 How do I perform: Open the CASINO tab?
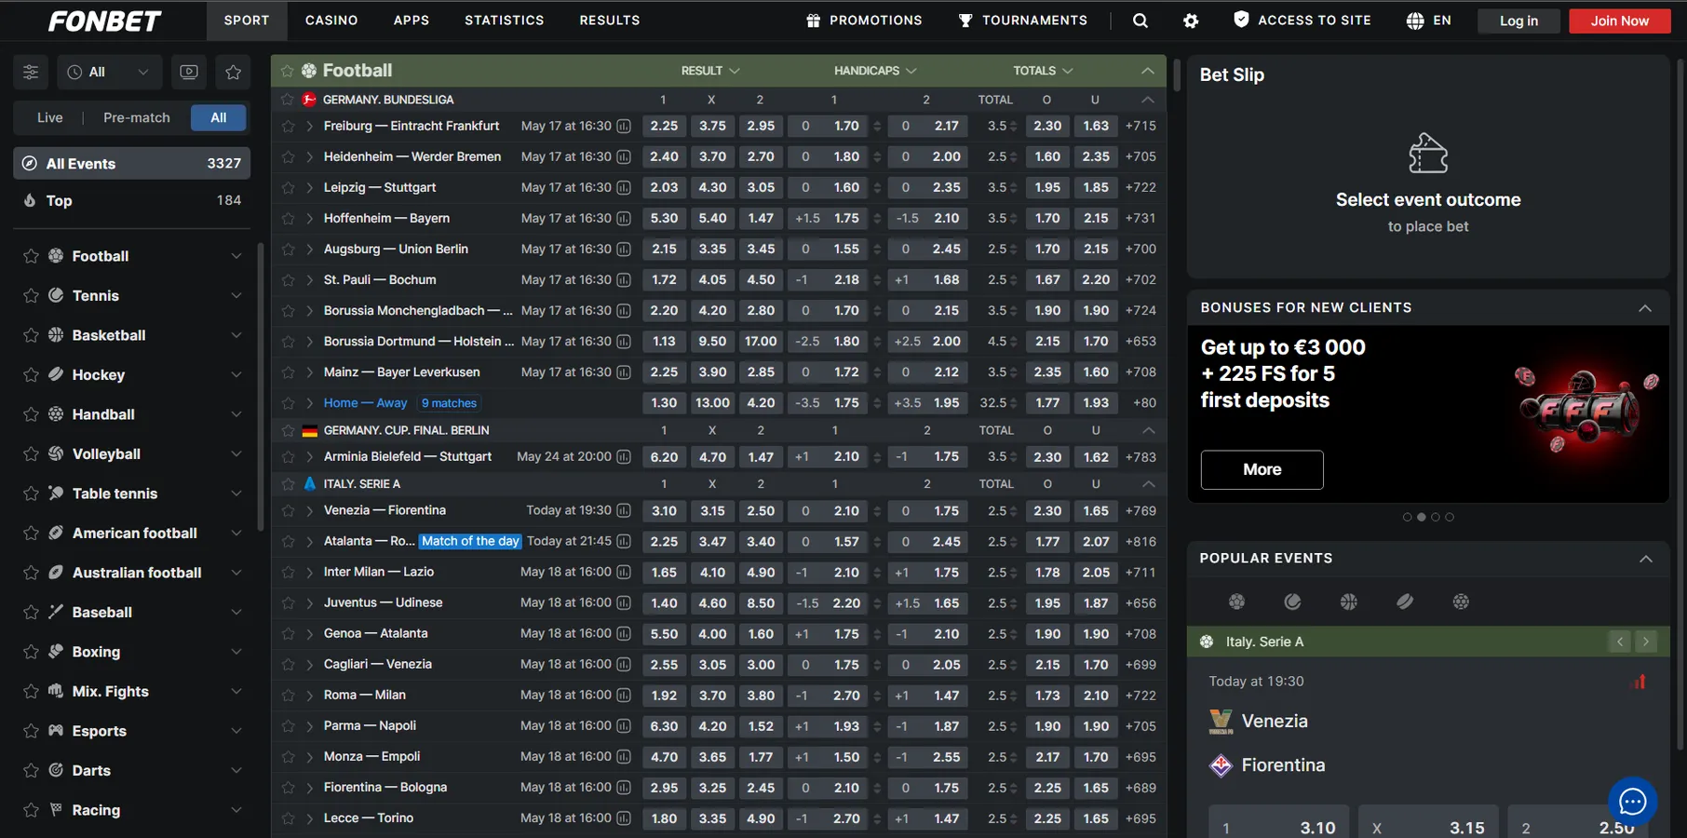pyautogui.click(x=331, y=20)
